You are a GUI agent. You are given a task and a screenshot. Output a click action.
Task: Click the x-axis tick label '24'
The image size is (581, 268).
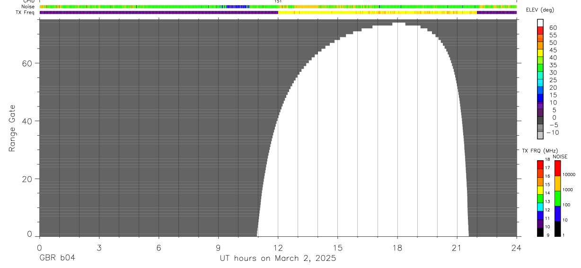516,248
